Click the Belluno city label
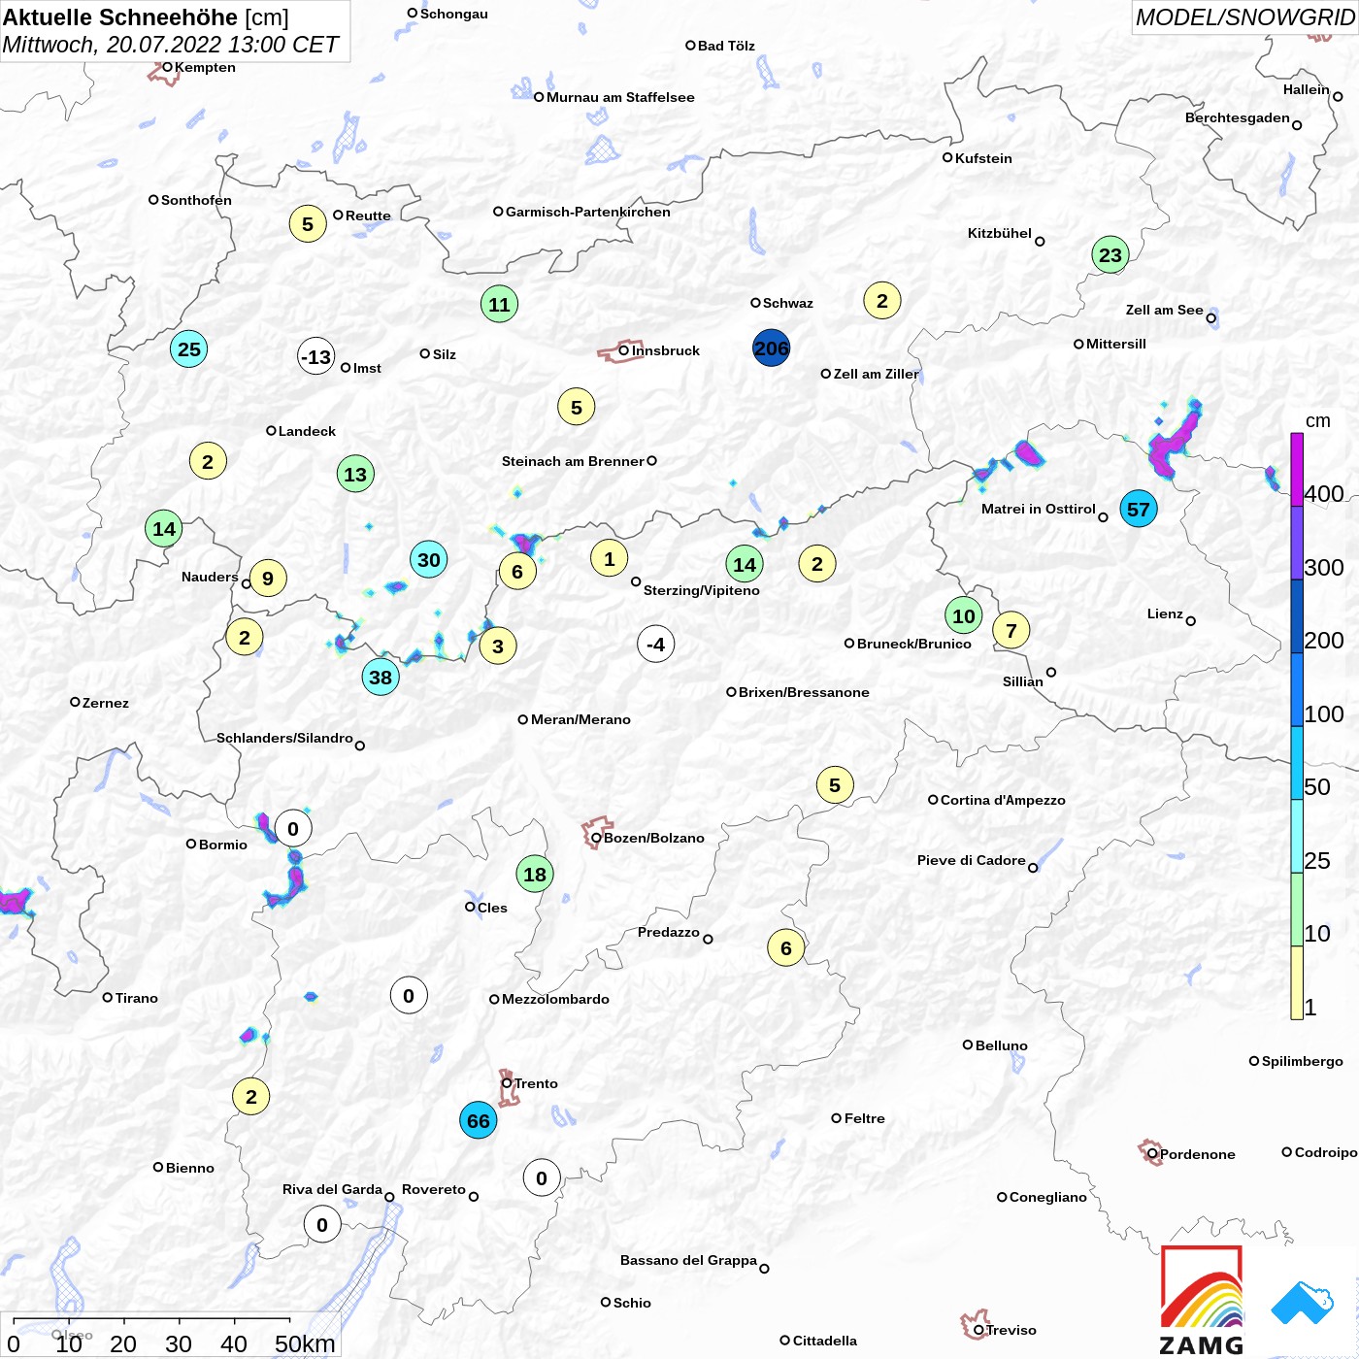 pyautogui.click(x=1001, y=1045)
